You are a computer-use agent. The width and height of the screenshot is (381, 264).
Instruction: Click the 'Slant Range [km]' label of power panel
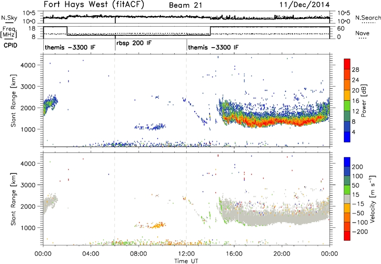(13, 101)
